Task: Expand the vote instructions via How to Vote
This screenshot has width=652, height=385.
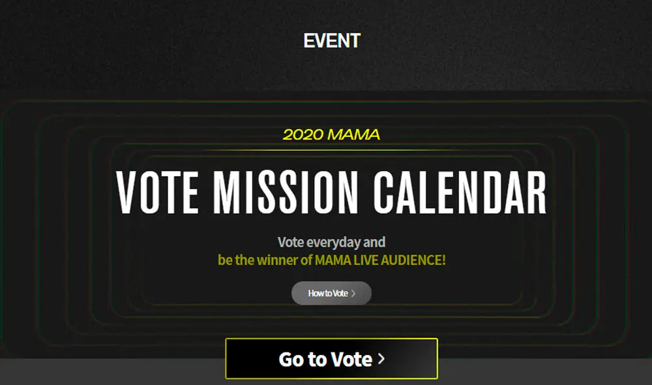Action: pyautogui.click(x=331, y=293)
